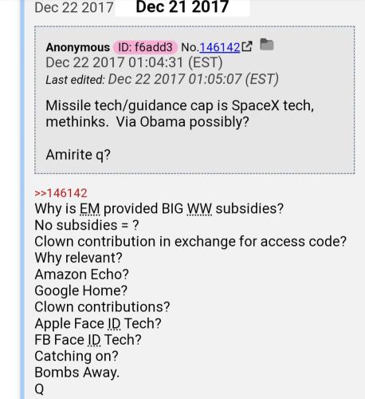Click the blue vertical bar at left edge

click(x=22, y=199)
